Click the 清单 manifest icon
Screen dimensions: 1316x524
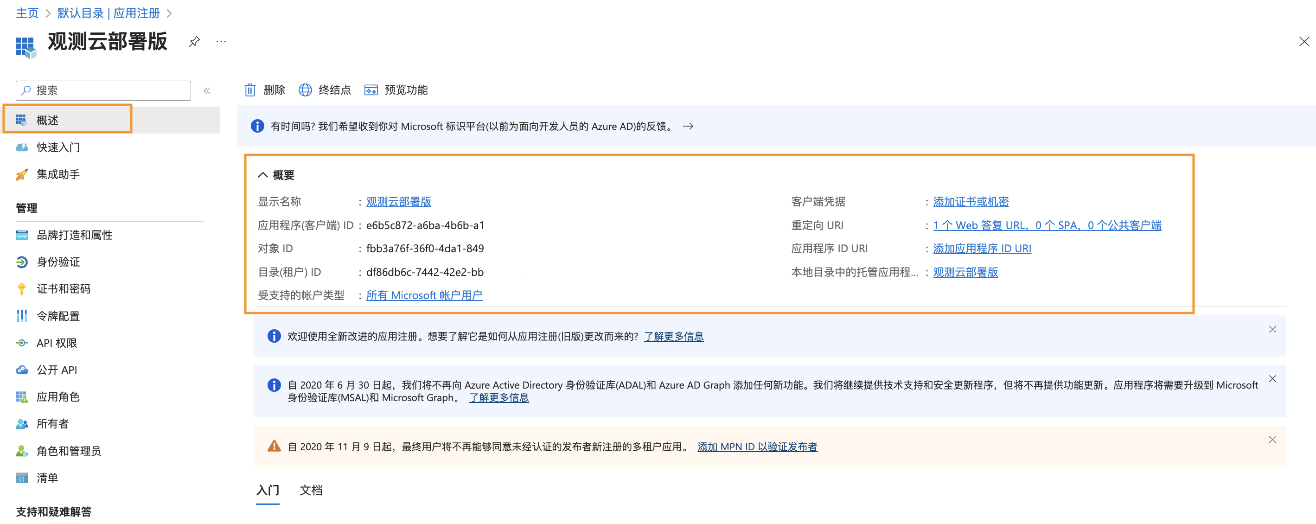[x=21, y=478]
